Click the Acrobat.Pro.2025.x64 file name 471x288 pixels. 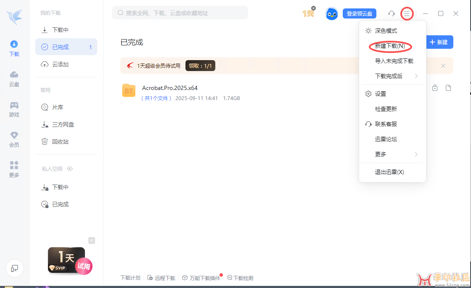[170, 88]
